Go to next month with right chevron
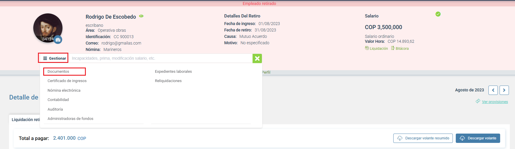This screenshot has height=149, width=515. [x=504, y=90]
